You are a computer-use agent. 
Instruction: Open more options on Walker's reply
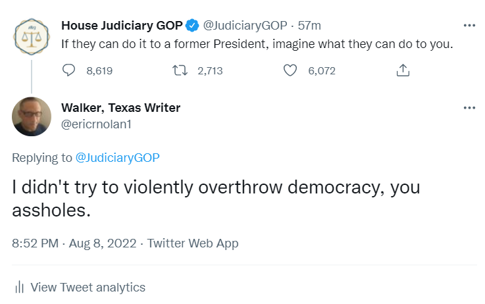coord(469,108)
